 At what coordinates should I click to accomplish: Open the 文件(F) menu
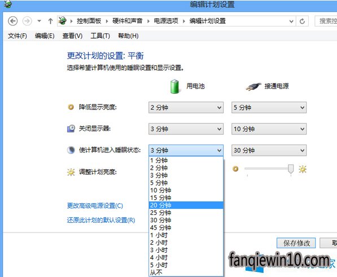pos(17,36)
